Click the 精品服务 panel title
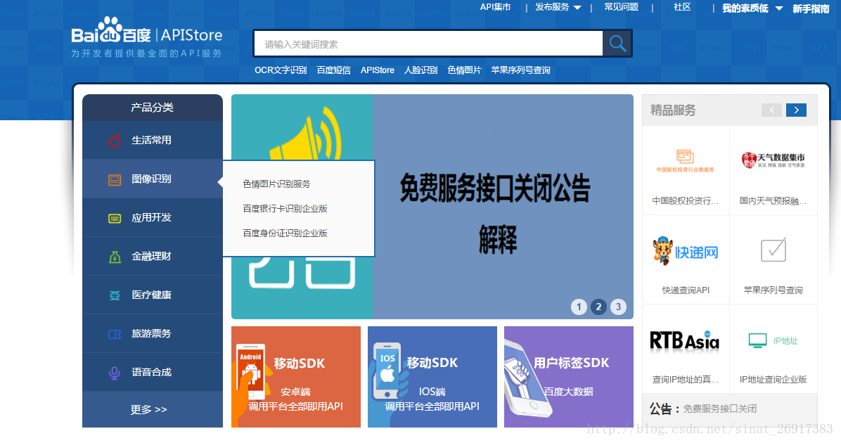The height and width of the screenshot is (443, 841). point(673,110)
